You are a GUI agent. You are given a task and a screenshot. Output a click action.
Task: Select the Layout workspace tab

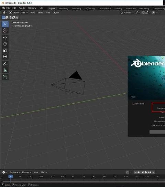(x=52, y=9)
